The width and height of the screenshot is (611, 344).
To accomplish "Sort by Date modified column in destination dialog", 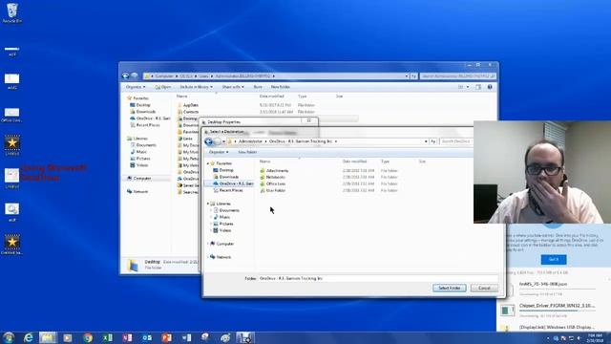I will tap(354, 161).
